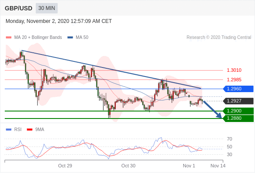Click the MA 50 legend label
The height and width of the screenshot is (173, 255).
tap(82, 38)
